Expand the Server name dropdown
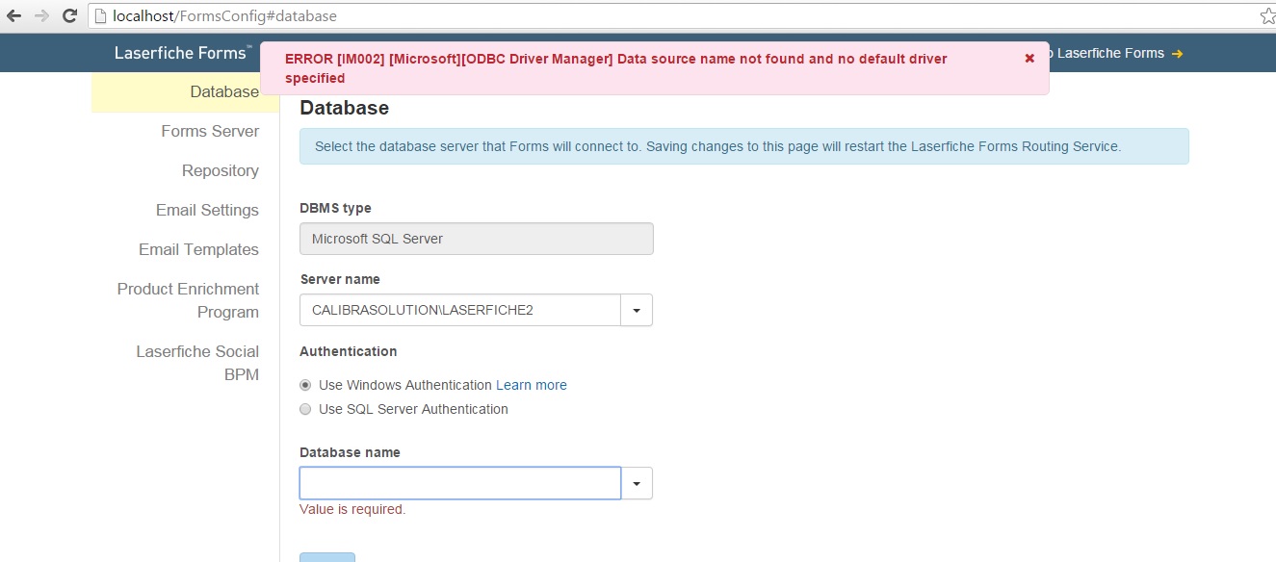Viewport: 1276px width, 562px height. (637, 311)
